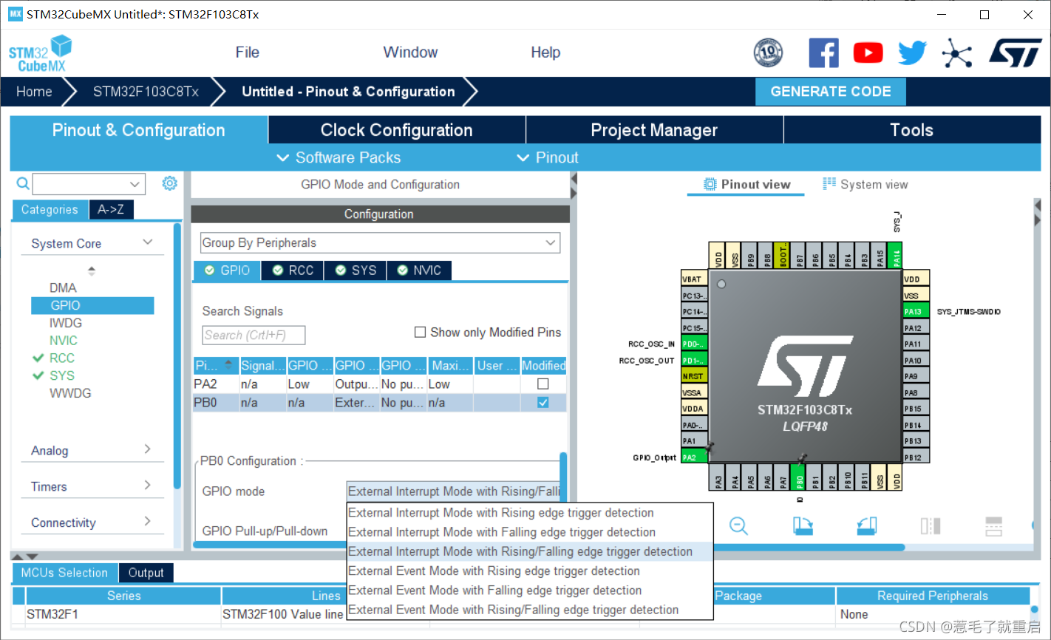This screenshot has width=1051, height=640.
Task: Select IWDG in System Core tree
Action: (x=66, y=323)
